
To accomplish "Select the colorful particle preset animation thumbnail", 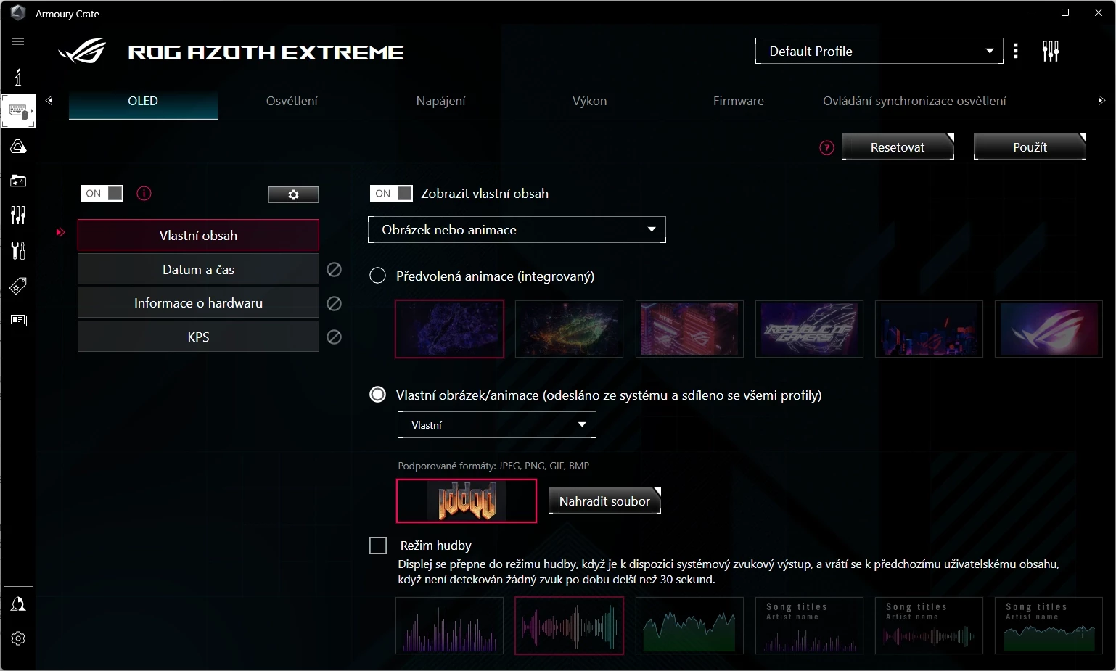I will pyautogui.click(x=569, y=329).
